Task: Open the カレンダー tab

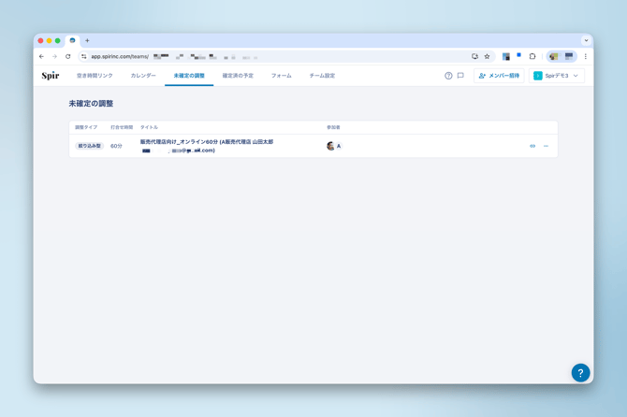Action: pos(143,76)
